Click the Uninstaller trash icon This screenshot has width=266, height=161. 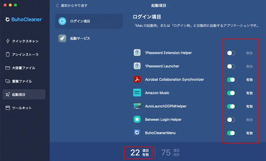pos(8,54)
